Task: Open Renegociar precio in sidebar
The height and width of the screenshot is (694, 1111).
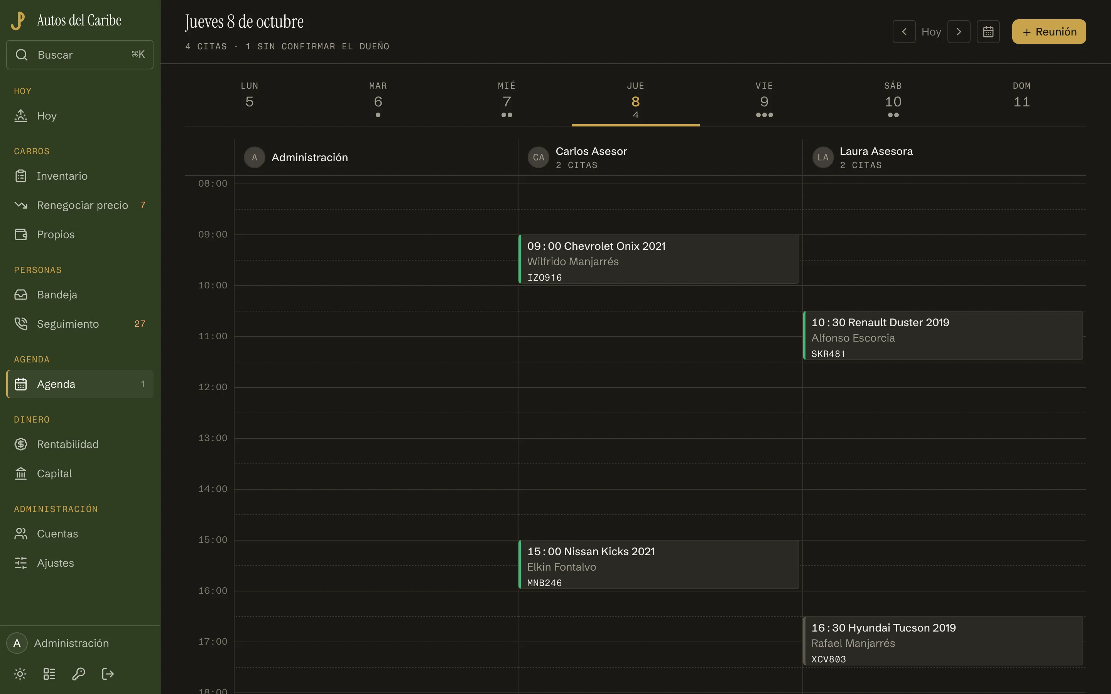Action: click(x=80, y=205)
